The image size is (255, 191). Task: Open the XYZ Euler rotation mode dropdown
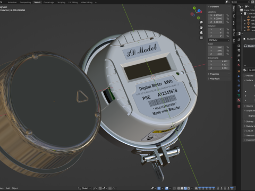coord(219,40)
